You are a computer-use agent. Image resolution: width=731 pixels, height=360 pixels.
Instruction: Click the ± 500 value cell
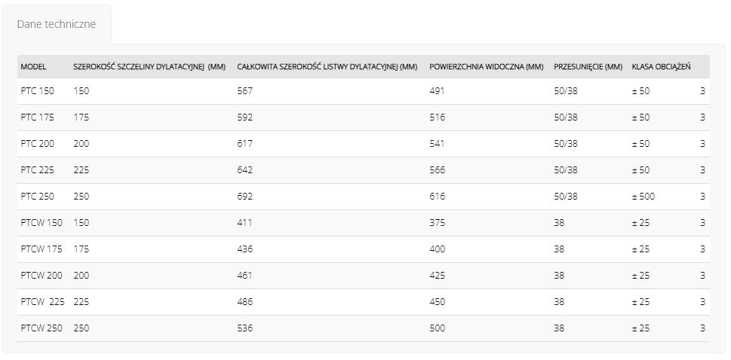(x=643, y=197)
